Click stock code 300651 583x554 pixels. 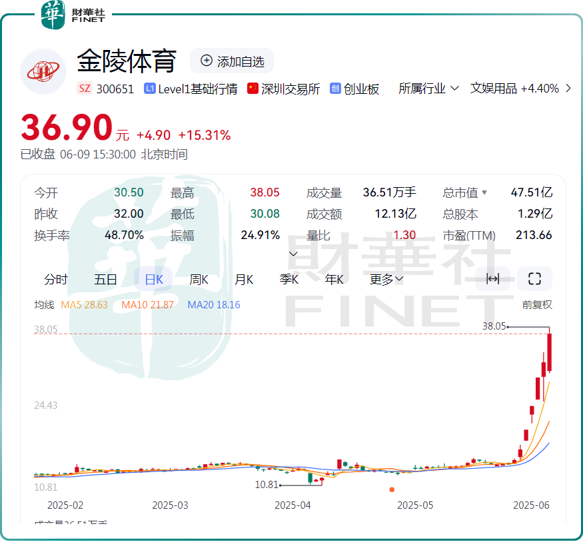click(115, 89)
